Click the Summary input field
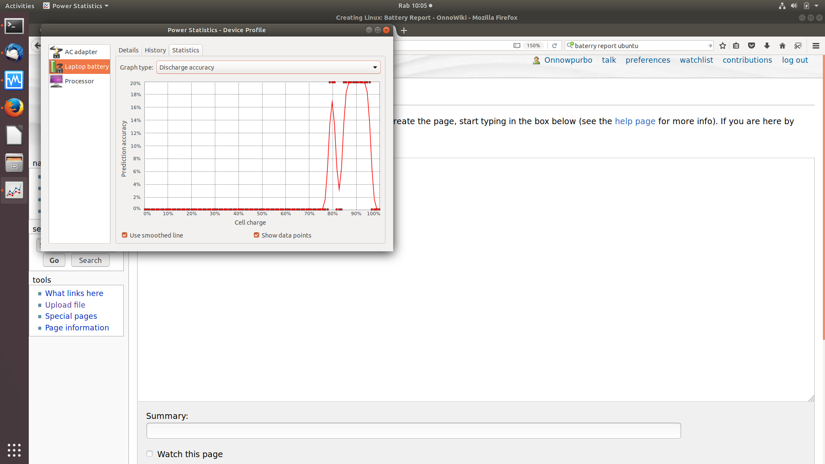 tap(413, 430)
